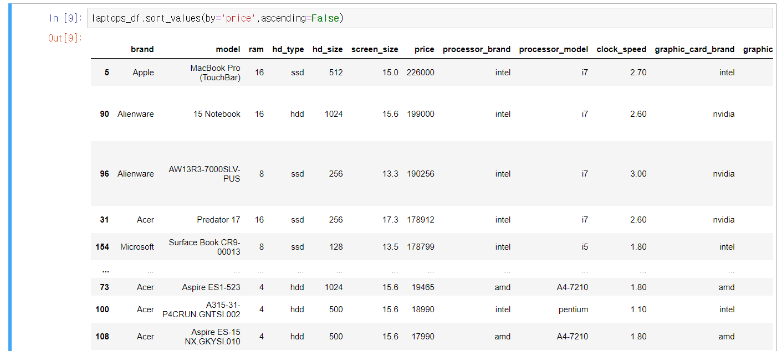Click the price value 190256
Image resolution: width=782 pixels, height=351 pixels.
[421, 174]
